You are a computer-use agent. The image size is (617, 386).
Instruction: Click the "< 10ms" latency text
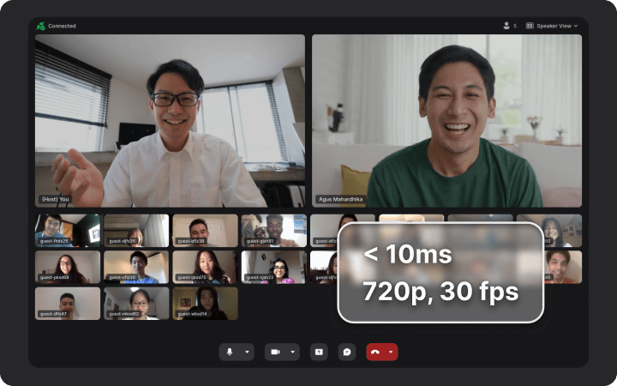pyautogui.click(x=408, y=254)
